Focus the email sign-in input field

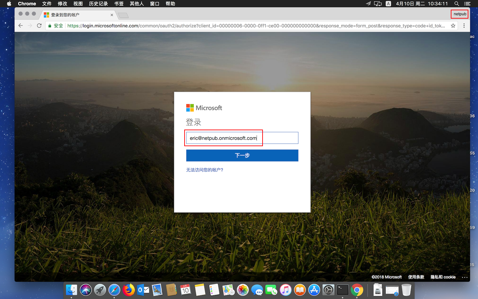242,138
